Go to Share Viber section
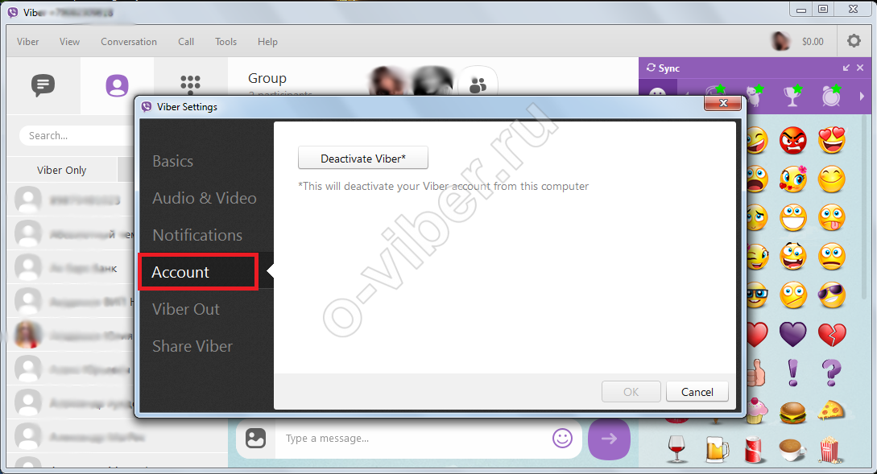The width and height of the screenshot is (877, 474). click(192, 346)
